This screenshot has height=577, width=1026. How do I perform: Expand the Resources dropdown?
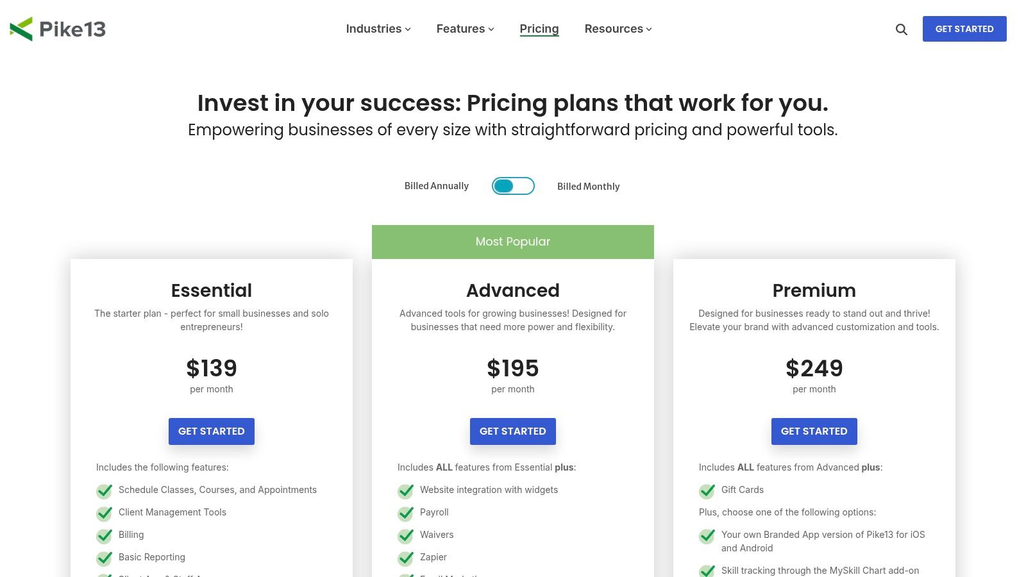point(617,29)
